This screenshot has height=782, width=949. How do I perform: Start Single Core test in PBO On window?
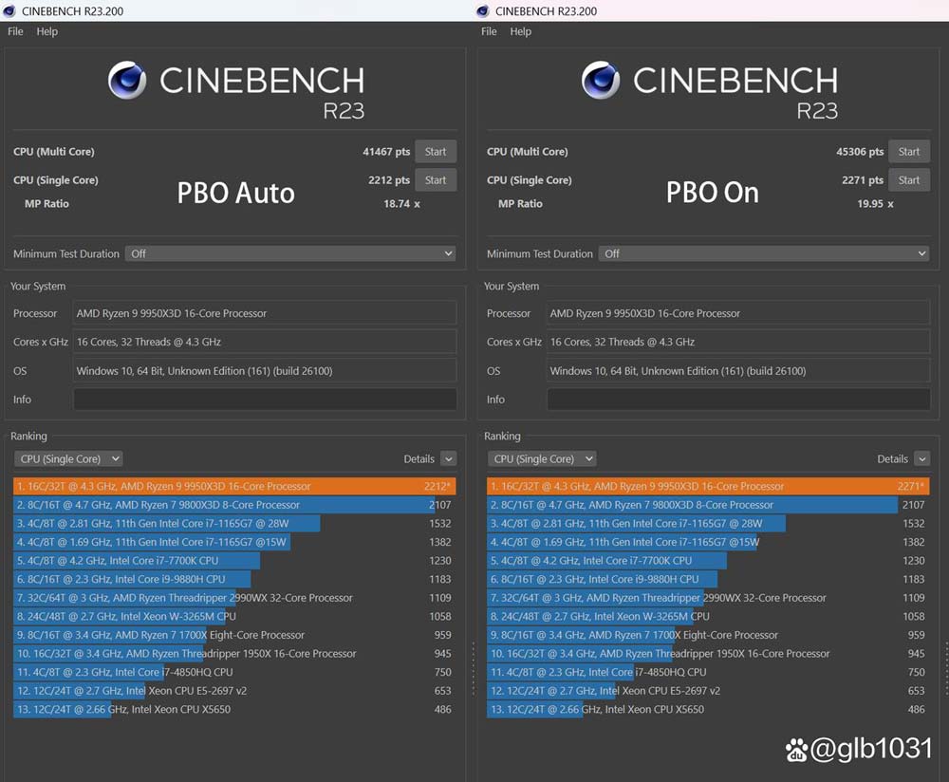pos(909,179)
